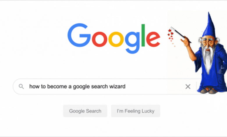The width and height of the screenshot is (227, 137).
Task: Click the wizard's face
Action: 208,43
